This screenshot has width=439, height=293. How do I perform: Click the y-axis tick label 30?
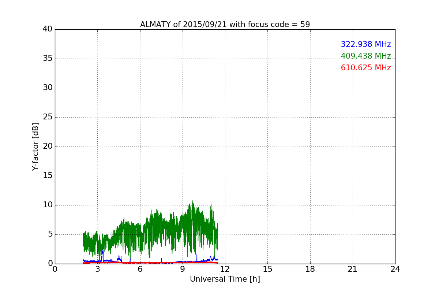[x=48, y=88]
